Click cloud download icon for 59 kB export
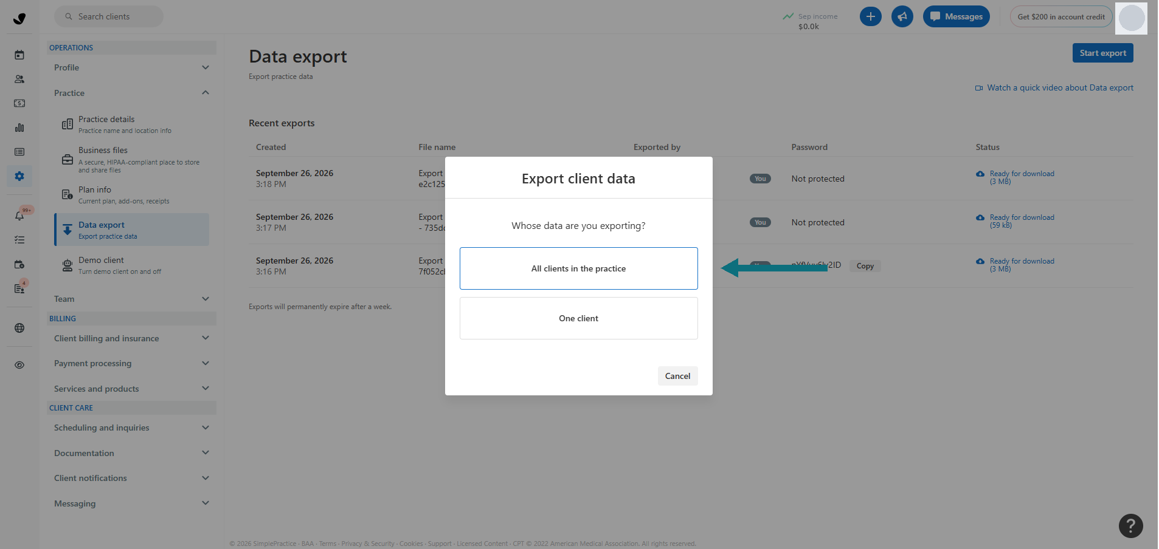 pos(980,217)
